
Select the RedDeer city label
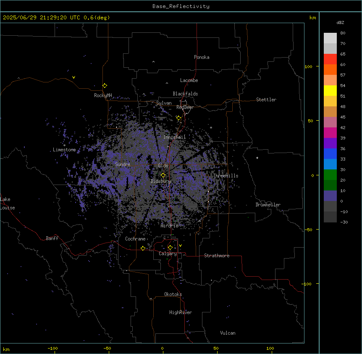185,107
